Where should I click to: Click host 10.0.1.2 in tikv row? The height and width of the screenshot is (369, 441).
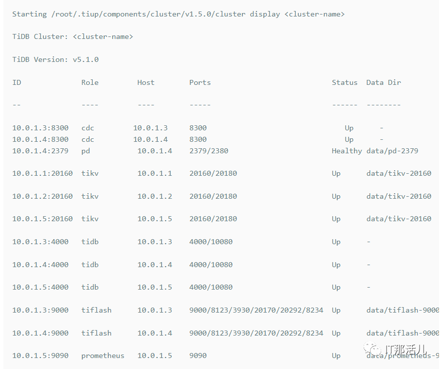pyautogui.click(x=155, y=196)
